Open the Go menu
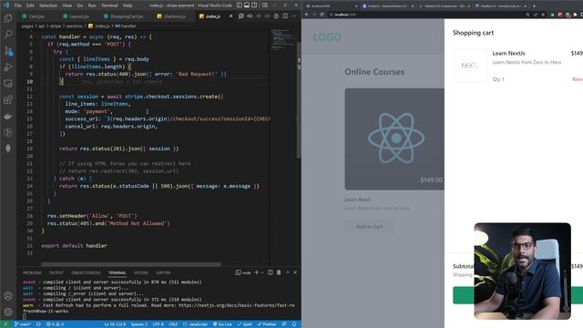The width and height of the screenshot is (583, 328). [80, 5]
